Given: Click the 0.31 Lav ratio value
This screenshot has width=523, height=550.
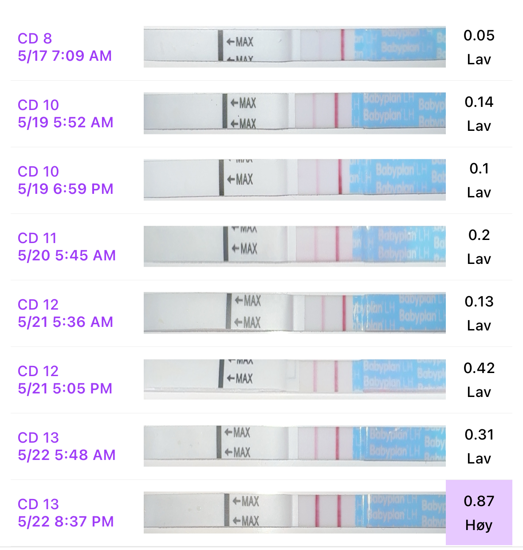Looking at the screenshot, I should [x=479, y=446].
